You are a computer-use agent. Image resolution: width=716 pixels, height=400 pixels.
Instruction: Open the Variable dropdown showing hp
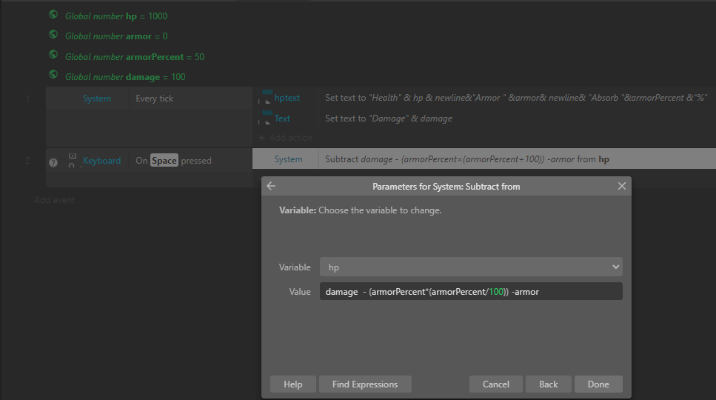(471, 267)
